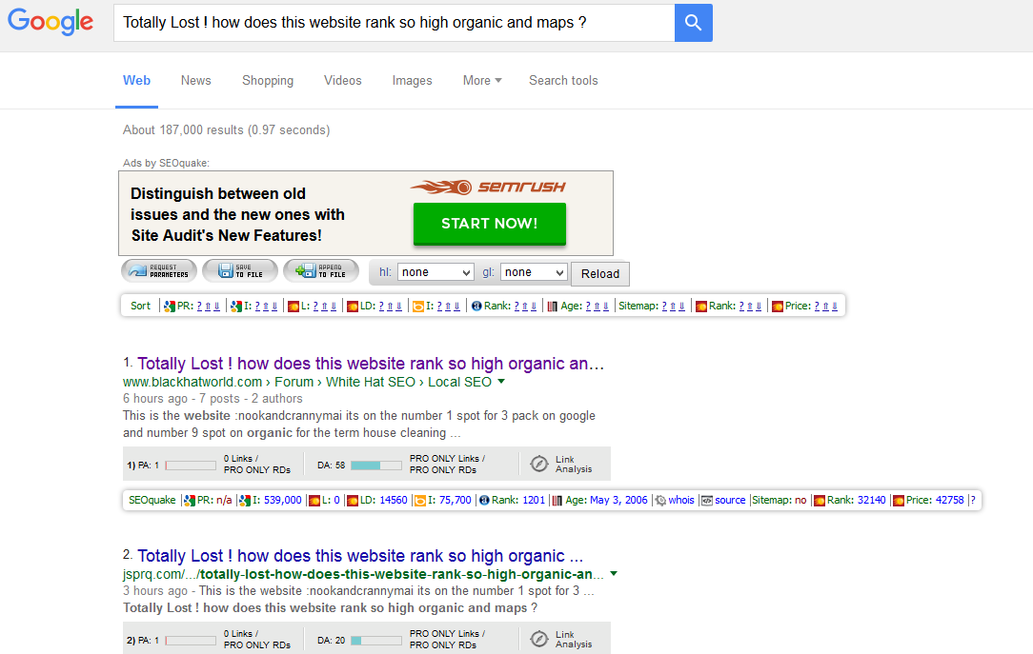Click PA: 1 bar of first result
This screenshot has width=1033, height=654.
pos(191,466)
